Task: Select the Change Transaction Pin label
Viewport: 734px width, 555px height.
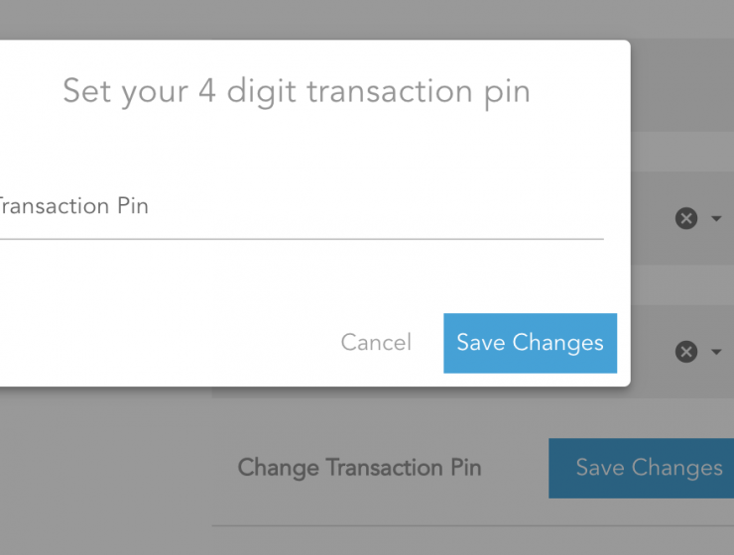Action: click(x=359, y=468)
